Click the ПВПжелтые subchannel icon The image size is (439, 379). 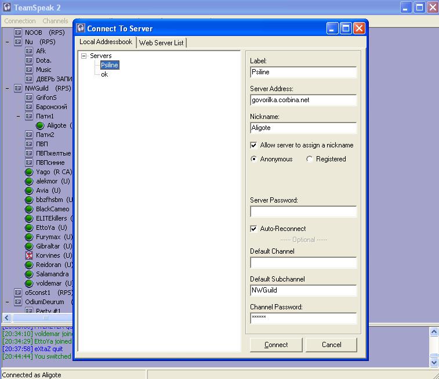click(29, 153)
